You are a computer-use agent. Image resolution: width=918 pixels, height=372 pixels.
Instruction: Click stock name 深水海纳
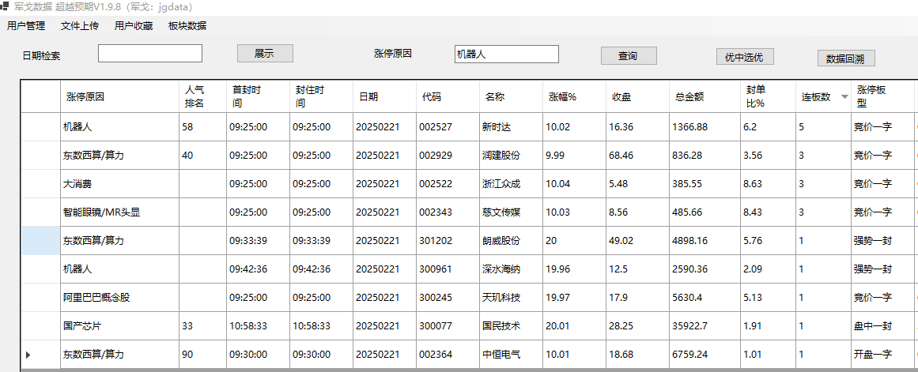click(x=511, y=269)
